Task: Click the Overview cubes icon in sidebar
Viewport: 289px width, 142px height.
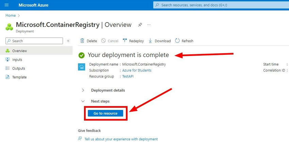Action: 7,51
